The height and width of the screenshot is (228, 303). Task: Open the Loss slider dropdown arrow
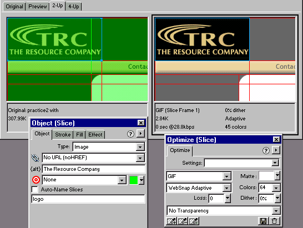(228, 198)
